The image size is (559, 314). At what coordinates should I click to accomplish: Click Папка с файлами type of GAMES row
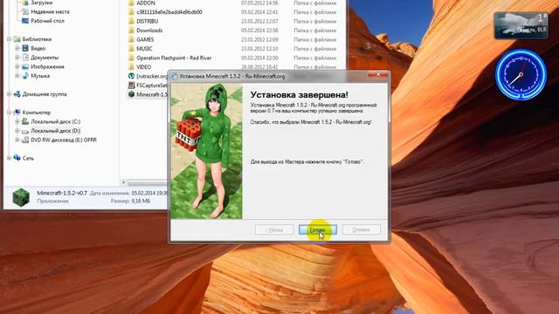pyautogui.click(x=314, y=39)
